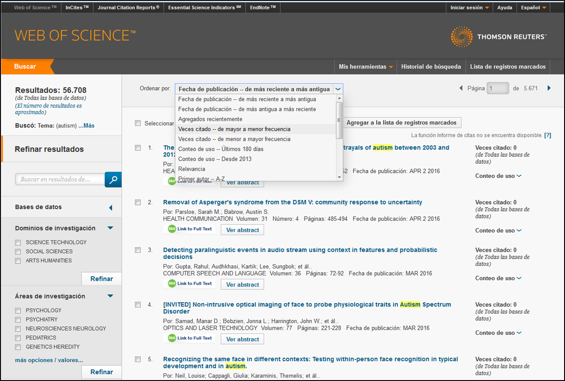Screen dimensions: 565x381
Task: Click the page number input box
Action: tap(498, 88)
